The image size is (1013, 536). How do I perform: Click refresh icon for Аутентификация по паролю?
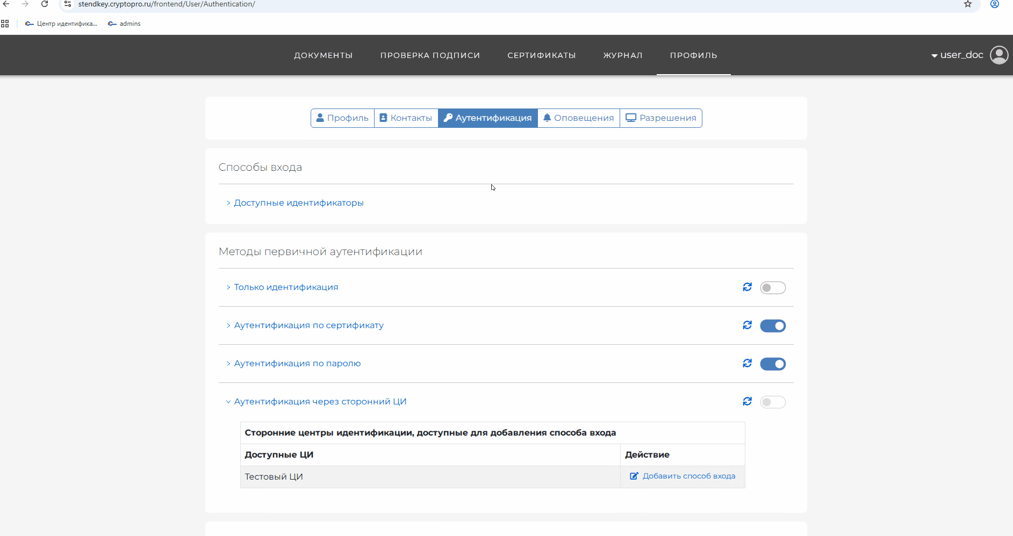pyautogui.click(x=747, y=364)
